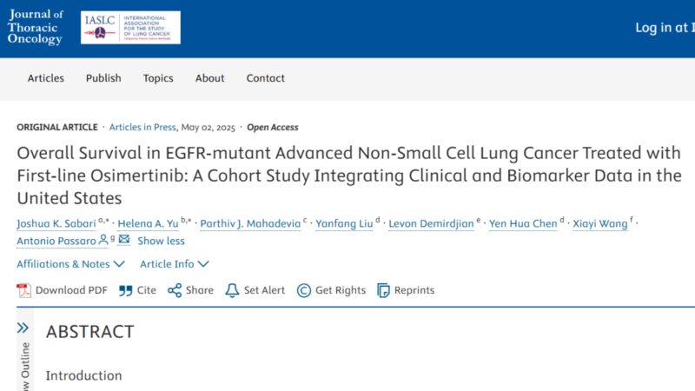Expand the Show Outline double-chevron sidebar

click(23, 328)
